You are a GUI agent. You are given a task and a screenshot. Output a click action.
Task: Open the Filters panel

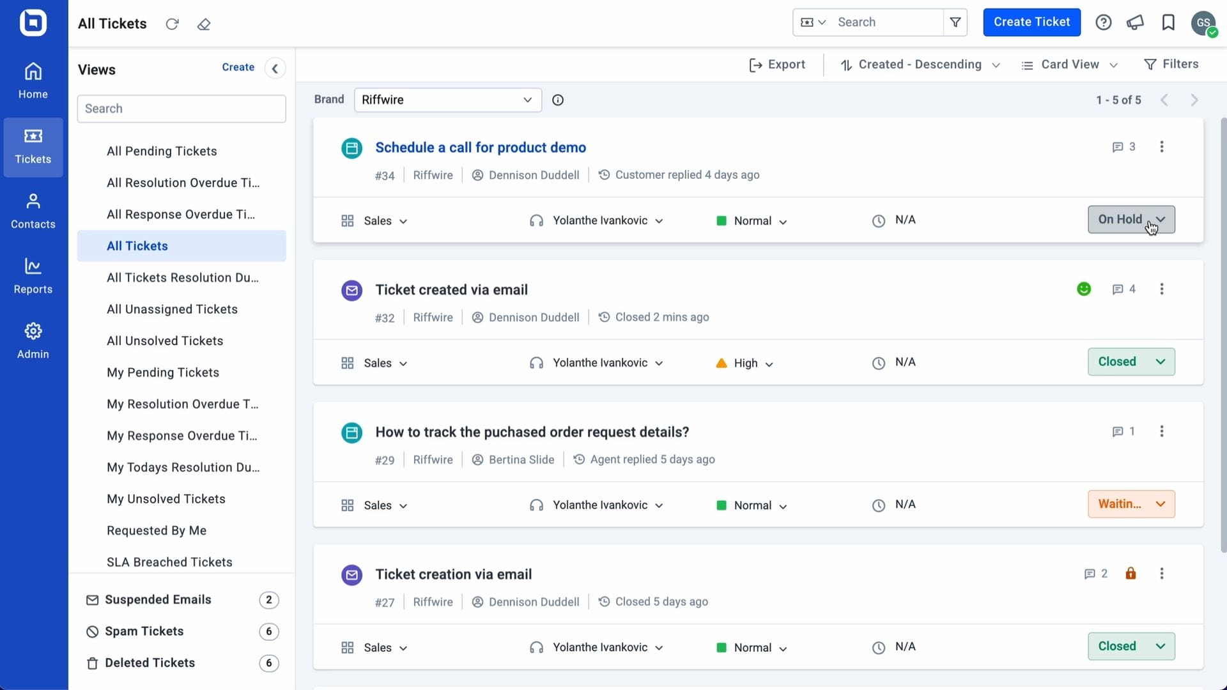1171,65
